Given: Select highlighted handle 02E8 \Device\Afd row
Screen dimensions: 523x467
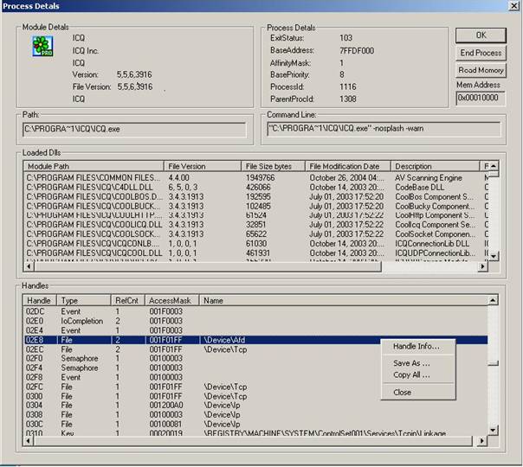Looking at the screenshot, I should coord(255,340).
